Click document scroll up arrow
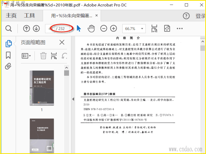Screen dimensions: 206x154 click(203, 42)
